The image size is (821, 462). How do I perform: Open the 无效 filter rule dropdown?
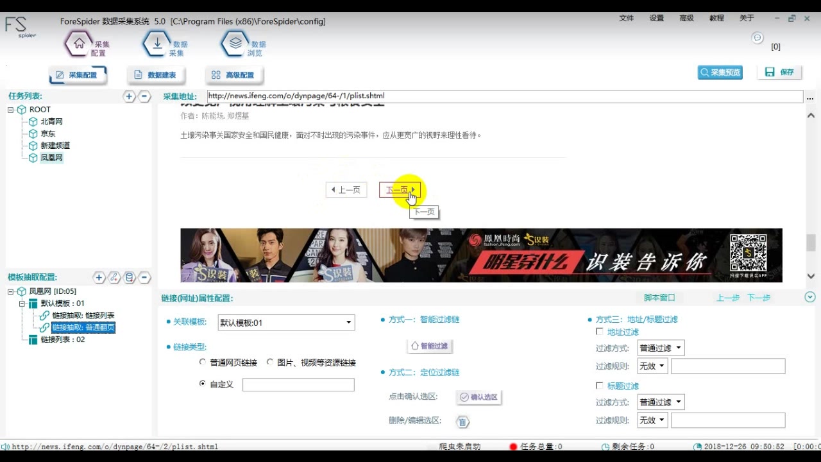[x=652, y=366]
